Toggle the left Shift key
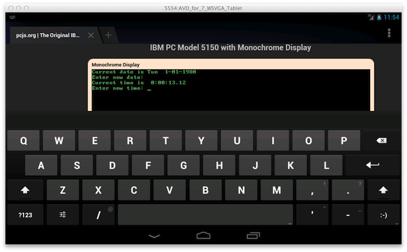The height and width of the screenshot is (252, 407). pos(25,190)
